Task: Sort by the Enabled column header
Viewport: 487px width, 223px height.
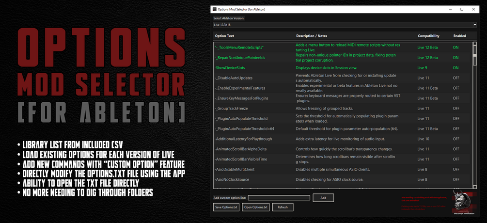Action: click(x=459, y=36)
